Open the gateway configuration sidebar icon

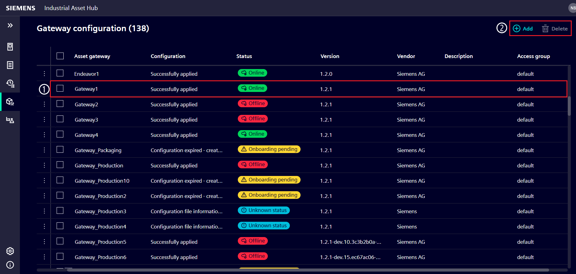(x=10, y=102)
